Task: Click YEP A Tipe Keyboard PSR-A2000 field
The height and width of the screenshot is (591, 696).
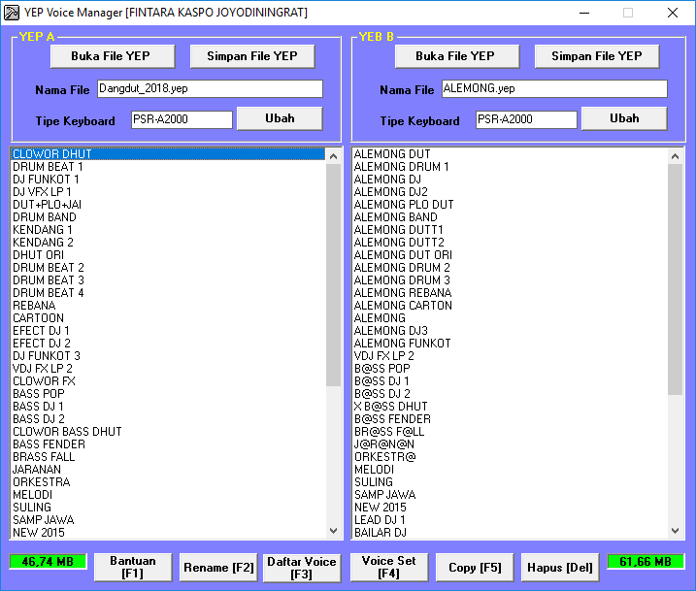Action: (182, 119)
